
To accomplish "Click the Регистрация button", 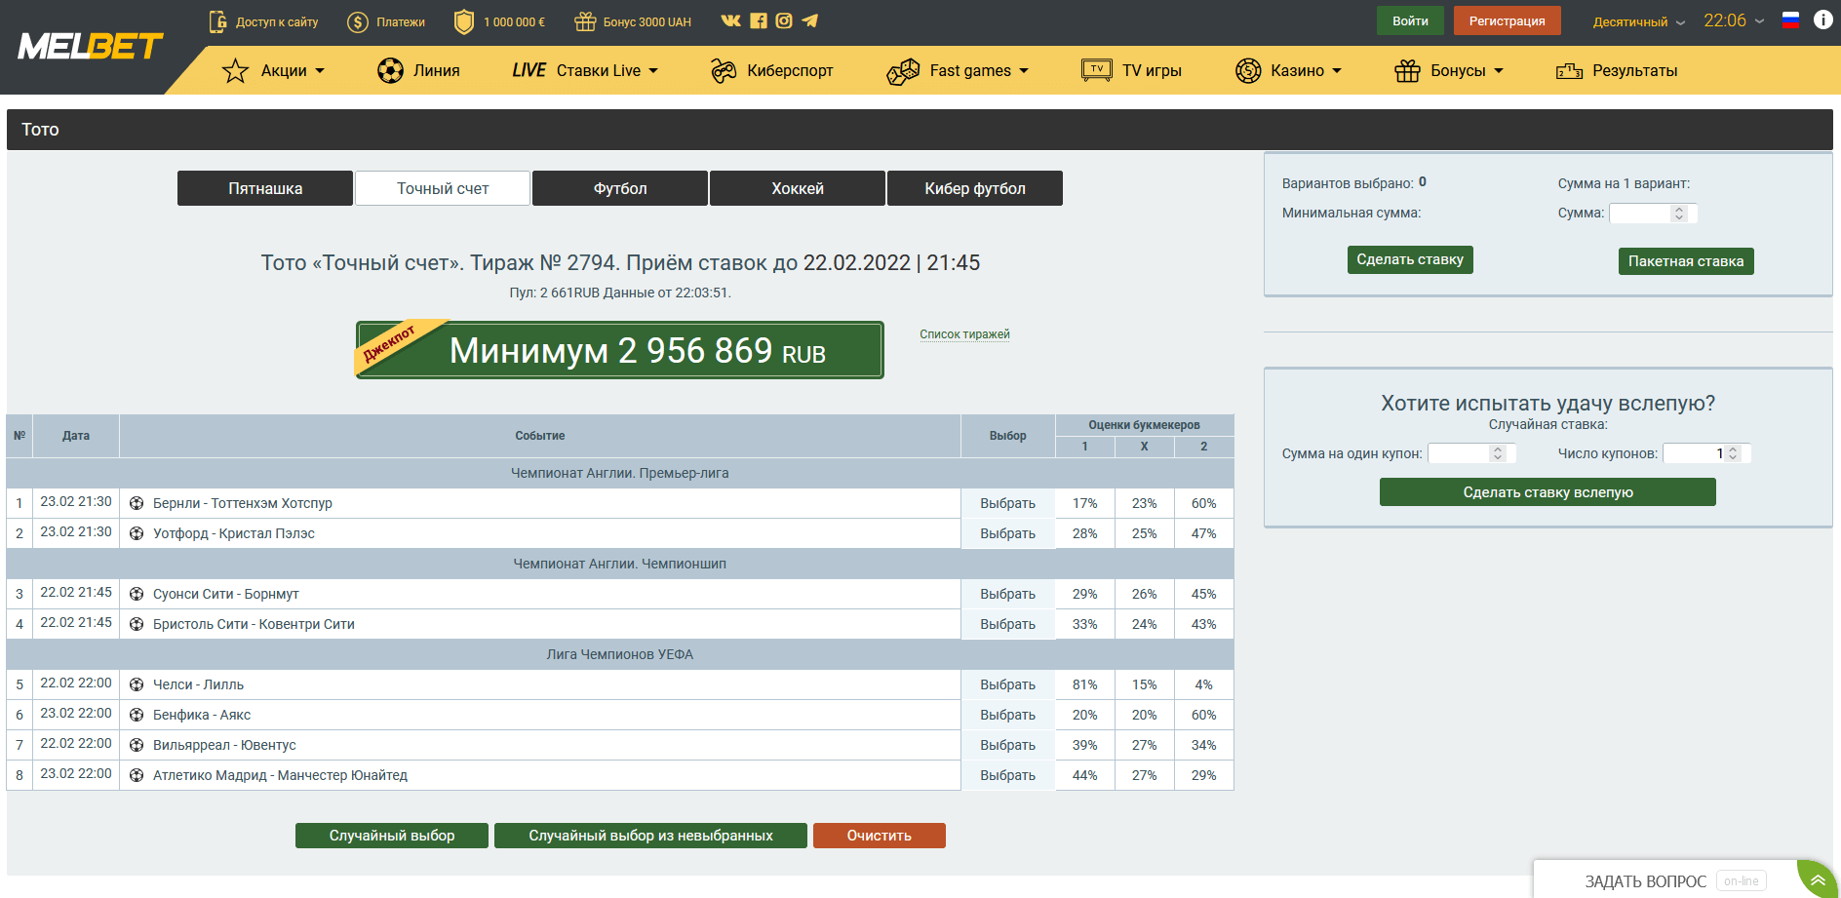I will (1507, 20).
